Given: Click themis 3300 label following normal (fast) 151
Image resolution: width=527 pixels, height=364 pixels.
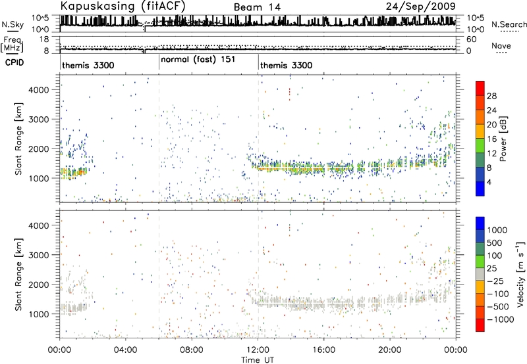Looking at the screenshot, I should (x=287, y=65).
